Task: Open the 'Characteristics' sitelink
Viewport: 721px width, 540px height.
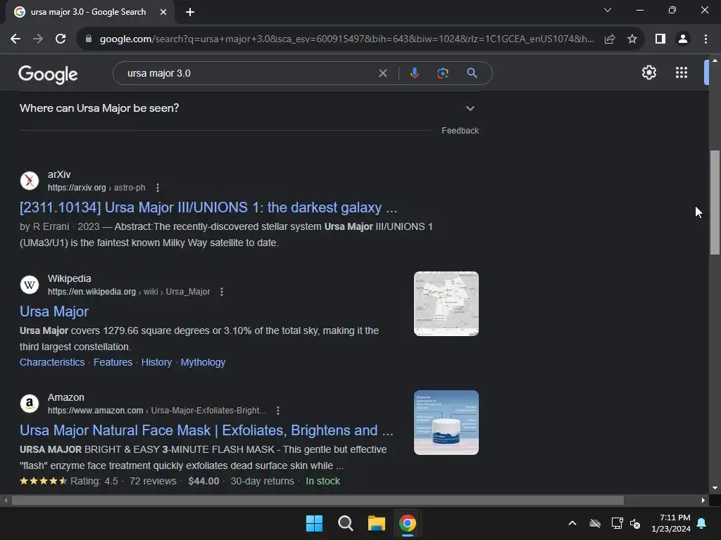Action: (x=52, y=362)
